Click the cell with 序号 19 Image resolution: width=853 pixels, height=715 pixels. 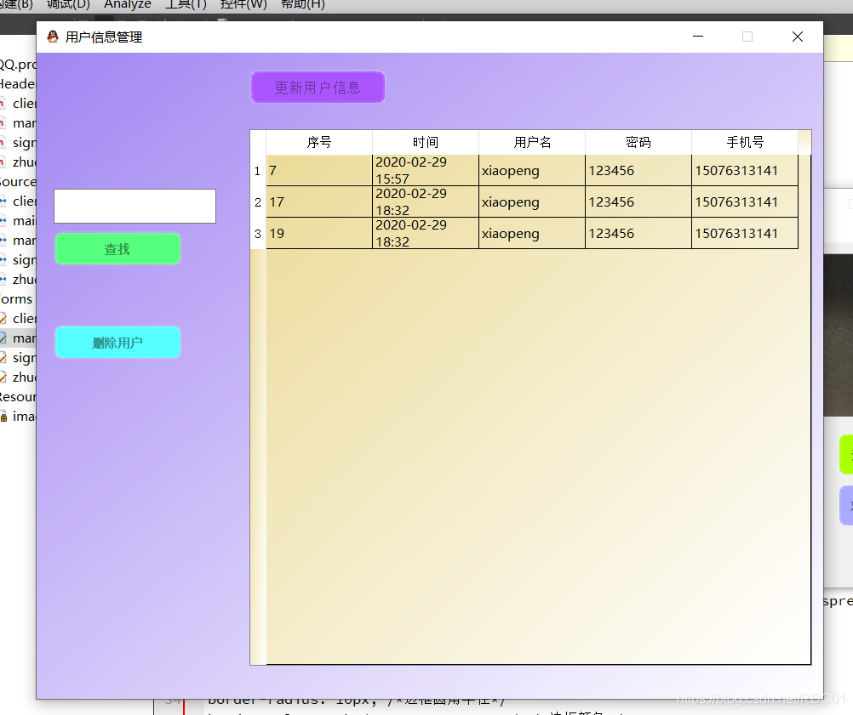[x=319, y=234]
